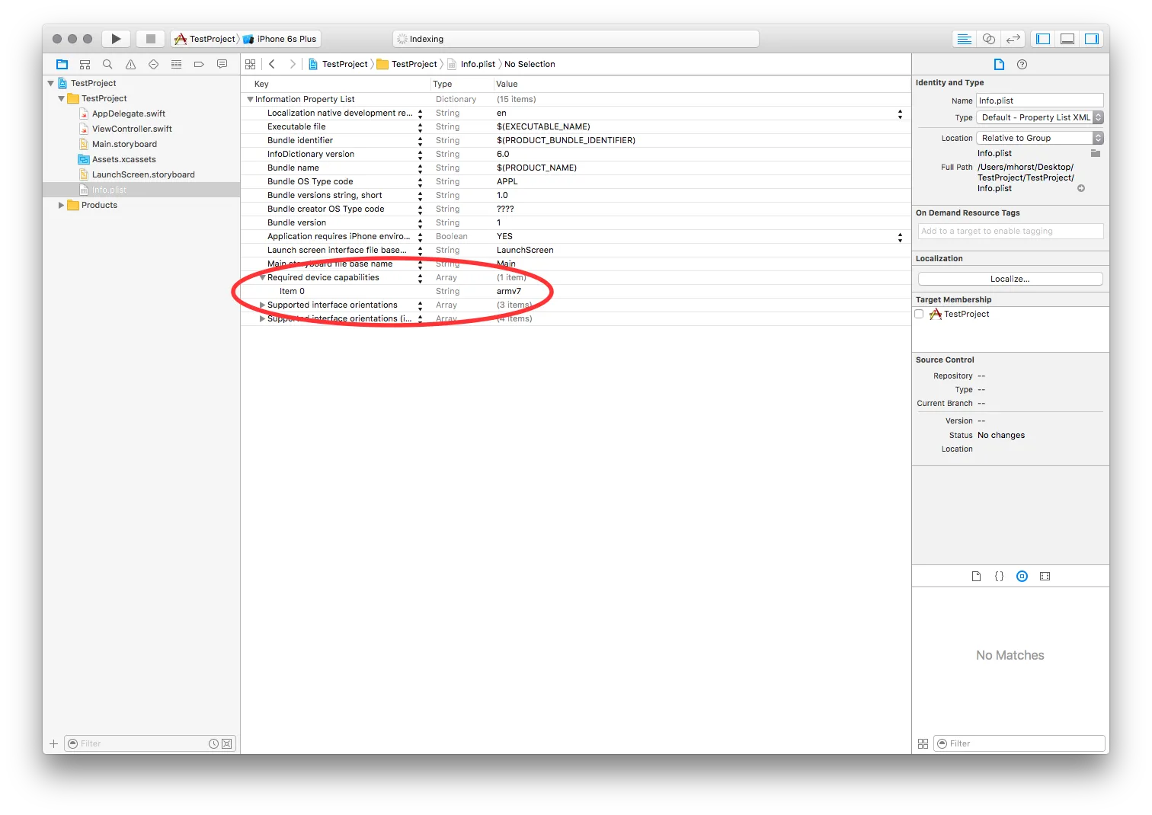Screen dimensions: 1152x815
Task: Focus the On Demand Resource Tags field
Action: tap(1010, 231)
